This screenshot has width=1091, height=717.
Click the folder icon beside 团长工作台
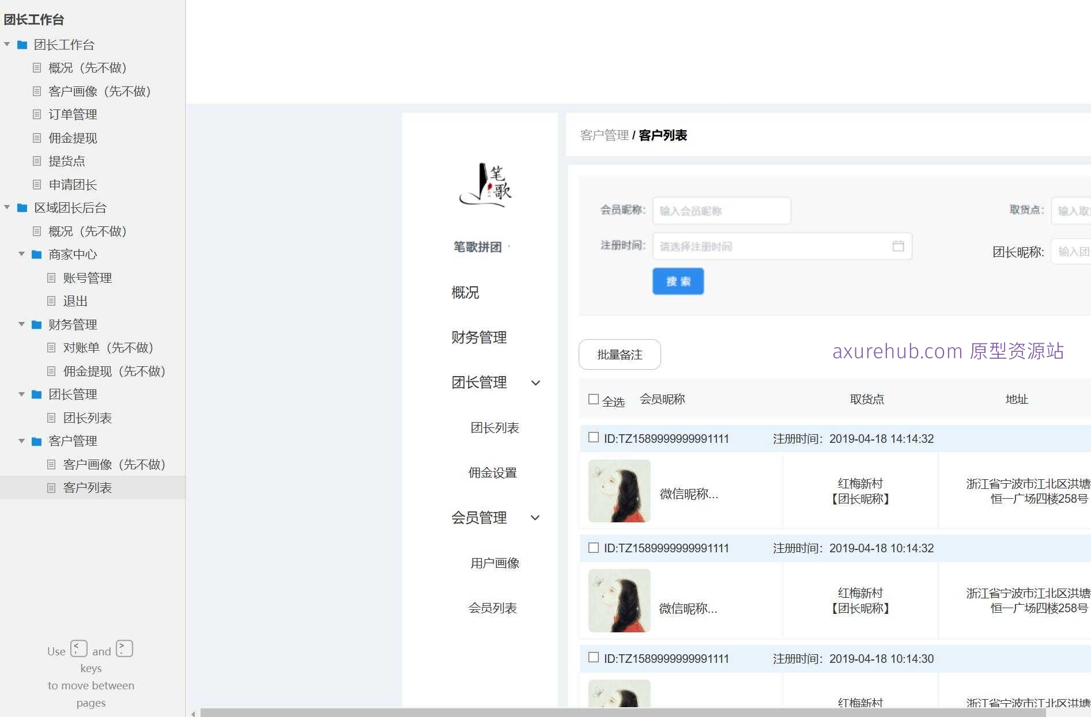point(22,44)
